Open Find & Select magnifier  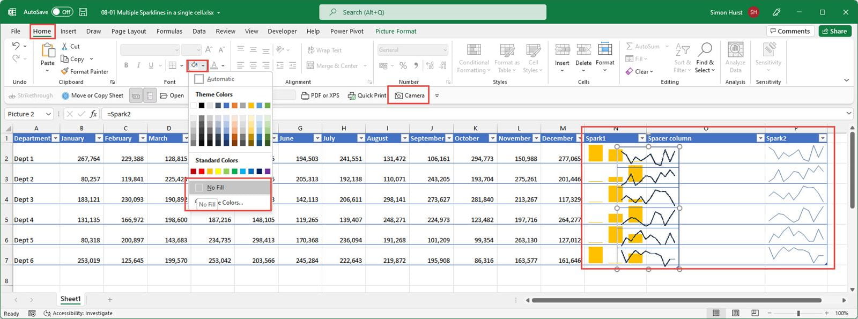[x=705, y=50]
